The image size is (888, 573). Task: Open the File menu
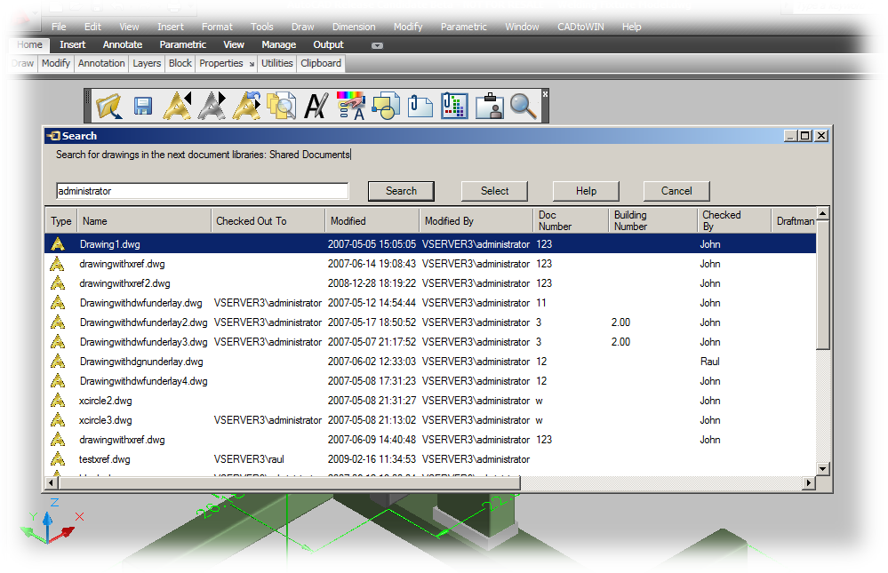[59, 27]
